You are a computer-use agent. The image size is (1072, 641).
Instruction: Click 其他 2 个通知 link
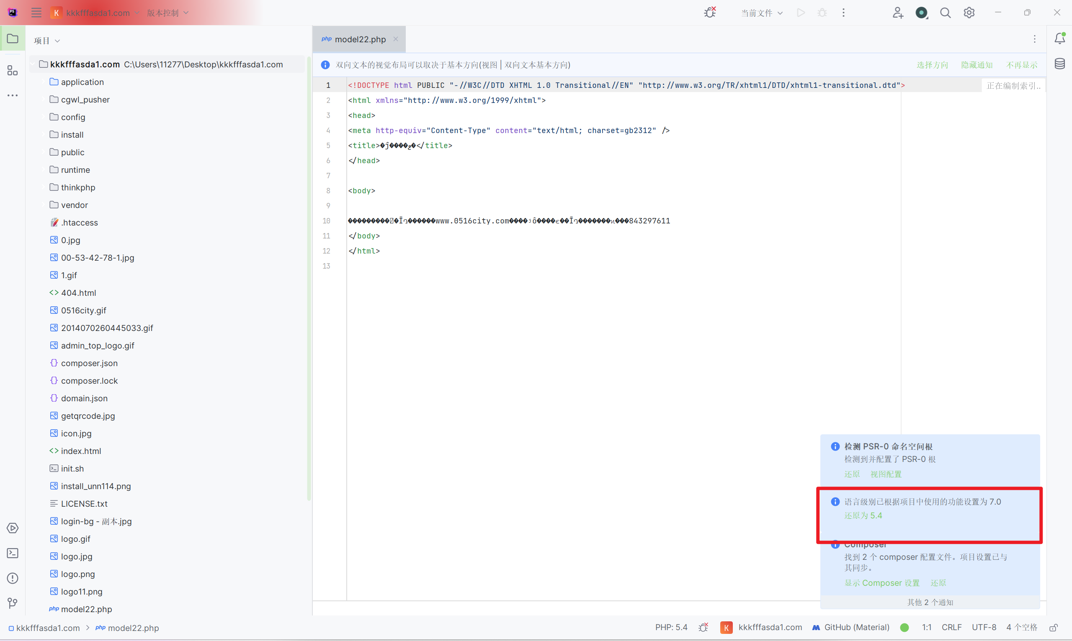pyautogui.click(x=930, y=602)
